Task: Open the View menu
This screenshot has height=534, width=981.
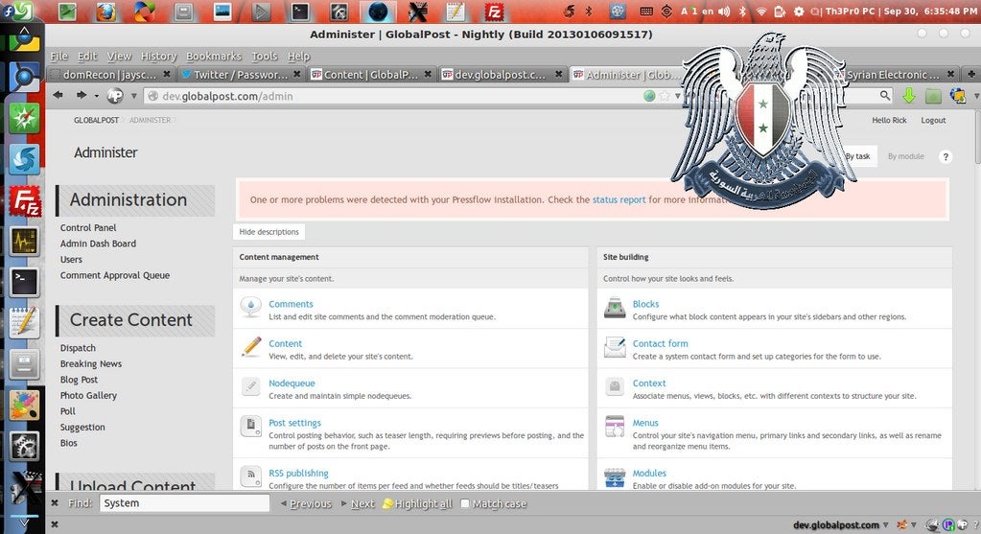Action: pos(119,56)
